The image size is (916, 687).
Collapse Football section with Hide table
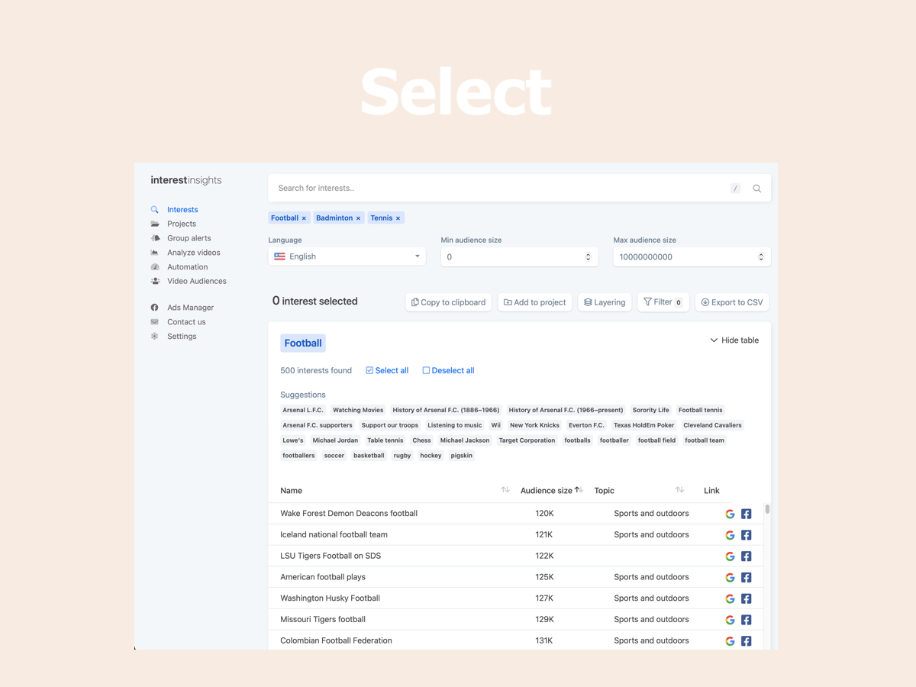click(x=734, y=340)
